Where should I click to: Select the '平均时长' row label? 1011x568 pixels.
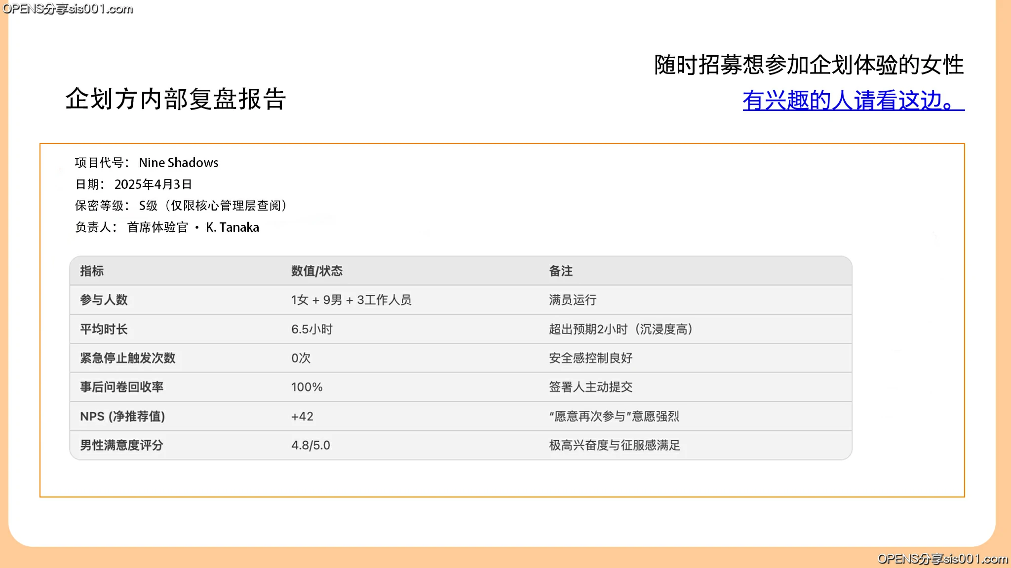104,329
